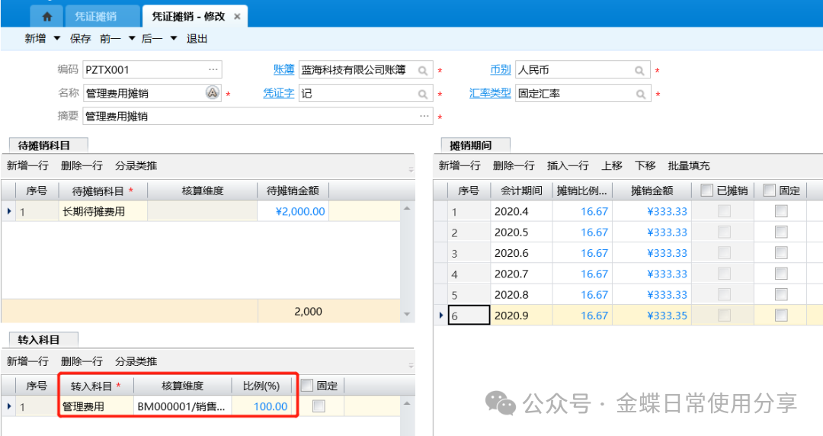Close the 凭证摊销 - 修改 tab
The width and height of the screenshot is (823, 436).
pyautogui.click(x=237, y=16)
